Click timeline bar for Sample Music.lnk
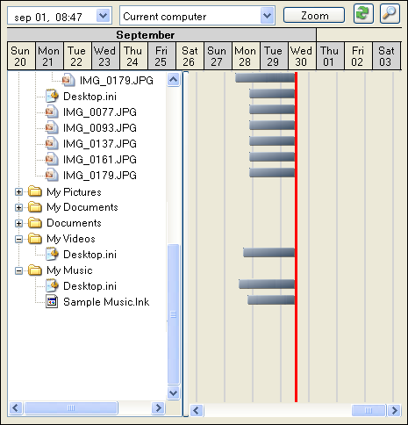The height and width of the screenshot is (425, 408). pos(271,300)
